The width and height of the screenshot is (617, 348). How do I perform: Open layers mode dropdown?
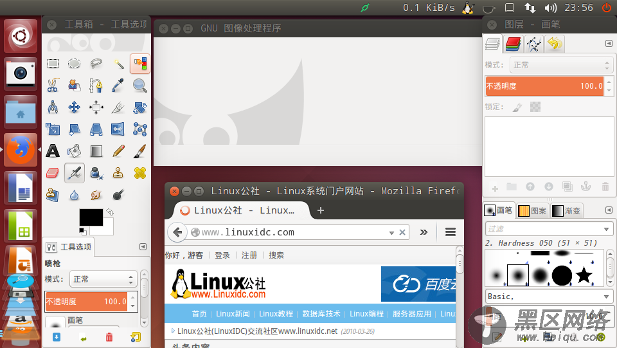tap(561, 65)
